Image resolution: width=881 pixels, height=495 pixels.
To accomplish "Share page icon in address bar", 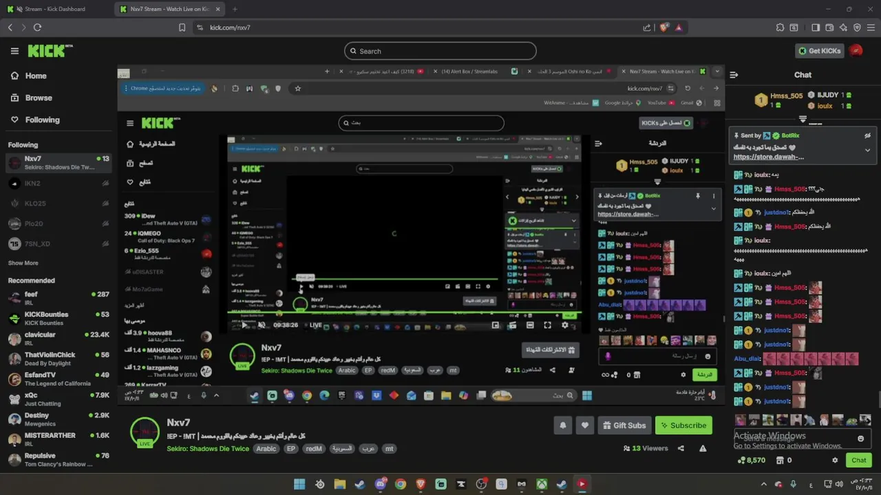I will pyautogui.click(x=647, y=27).
